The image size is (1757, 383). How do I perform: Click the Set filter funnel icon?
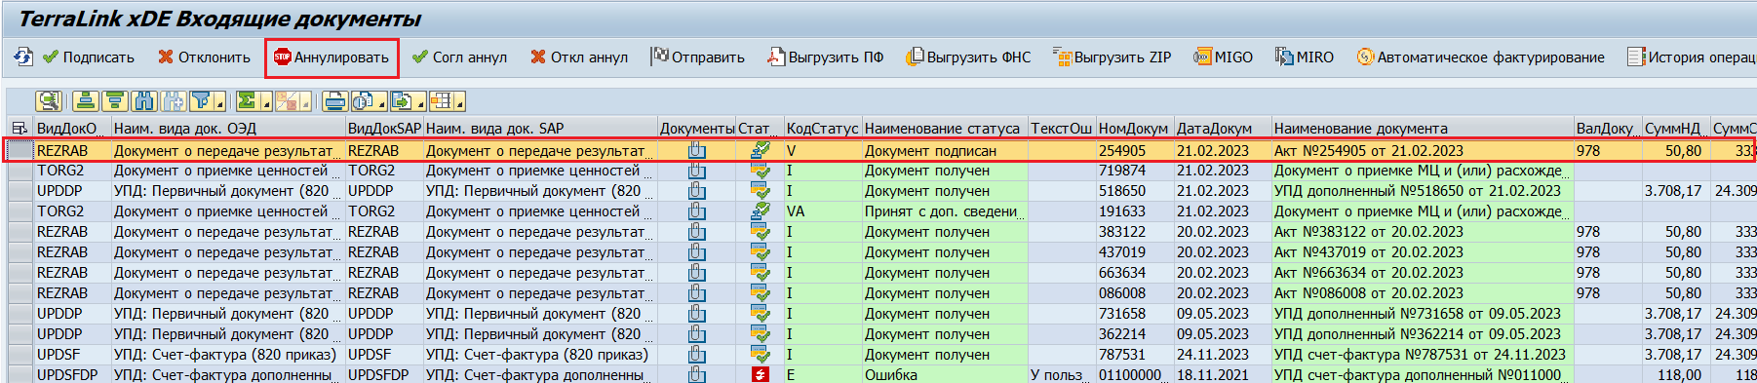pos(202,100)
